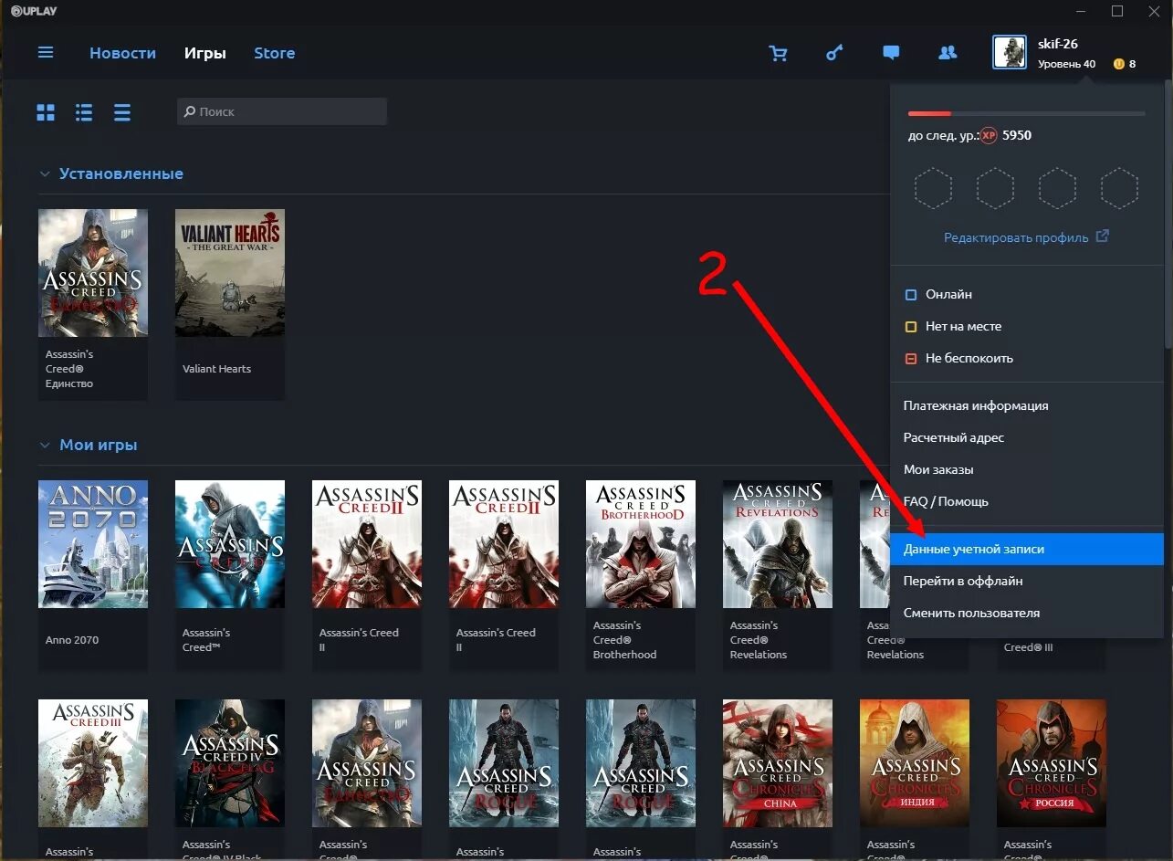Open Assassin's Creed Brotherhood cover
Image resolution: width=1173 pixels, height=861 pixels.
pyautogui.click(x=641, y=544)
